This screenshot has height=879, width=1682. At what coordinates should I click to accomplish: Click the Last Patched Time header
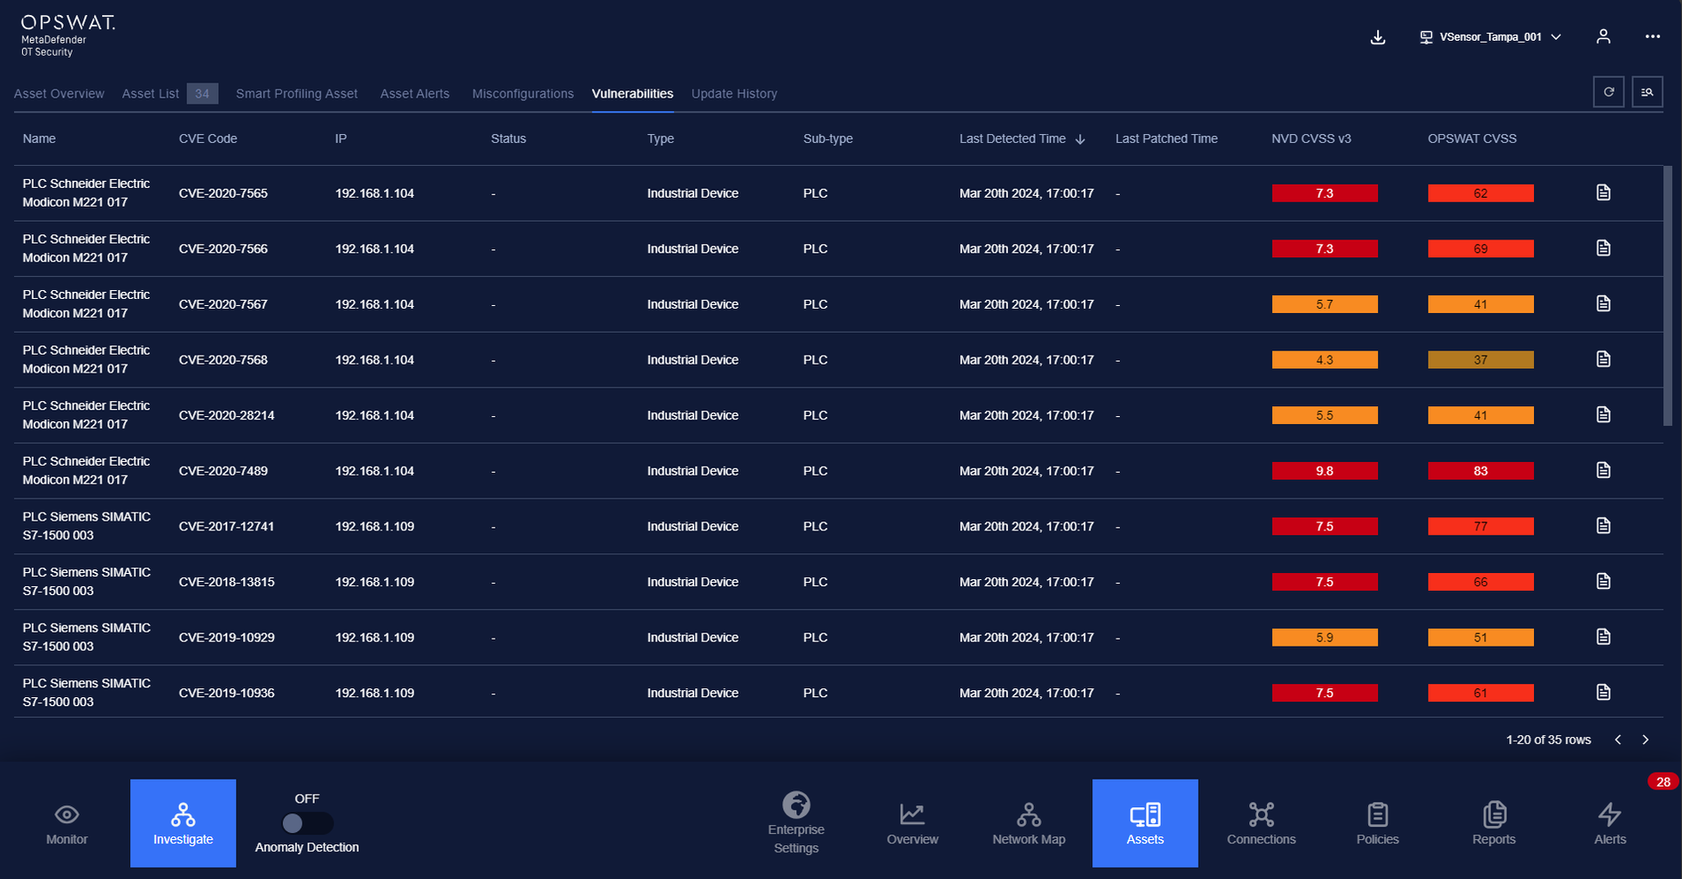coord(1166,139)
